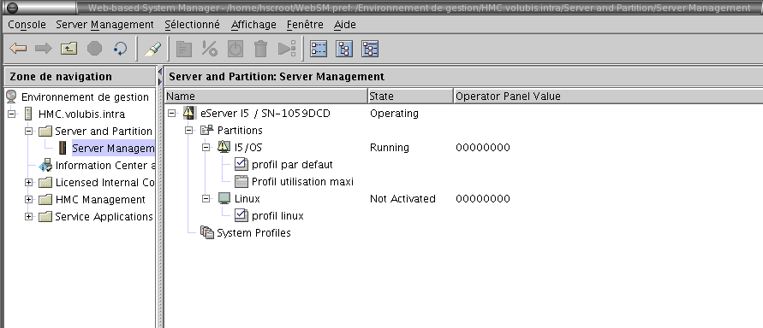
Task: Expand the HMC Management folder
Action: pos(29,199)
